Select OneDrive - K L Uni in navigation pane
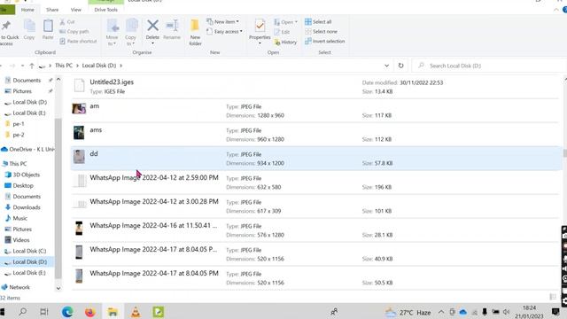The height and width of the screenshot is (319, 567). pyautogui.click(x=27, y=150)
